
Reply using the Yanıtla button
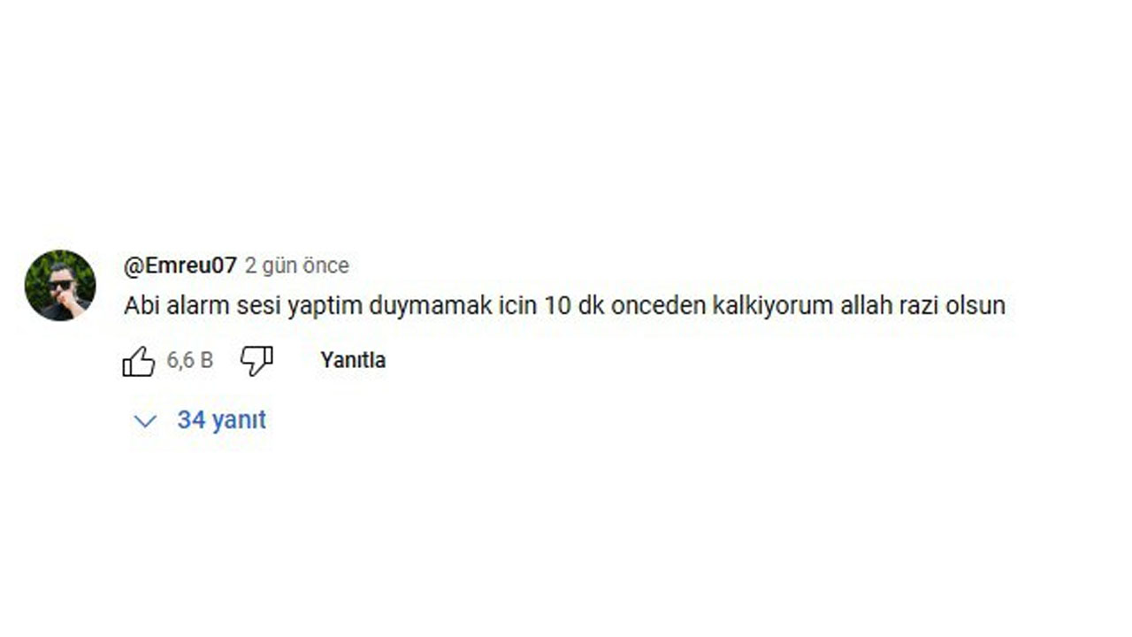(x=353, y=360)
